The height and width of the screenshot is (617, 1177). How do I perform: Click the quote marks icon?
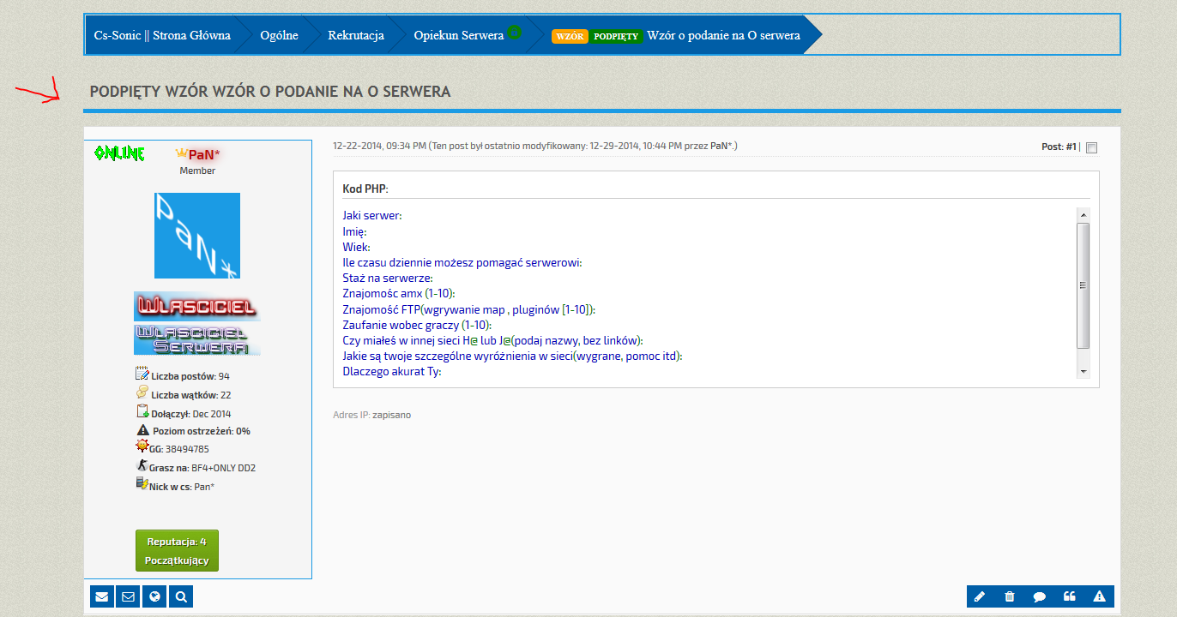click(x=1070, y=596)
